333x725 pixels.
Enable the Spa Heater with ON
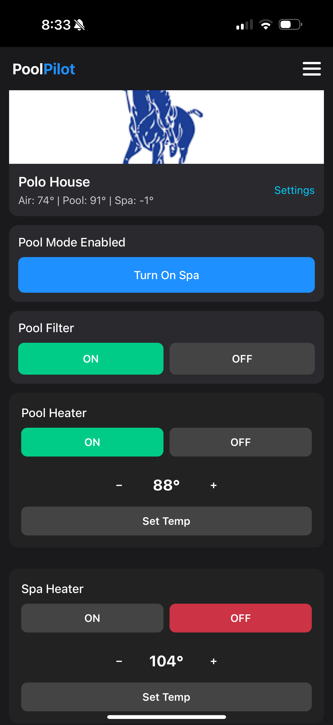[92, 618]
